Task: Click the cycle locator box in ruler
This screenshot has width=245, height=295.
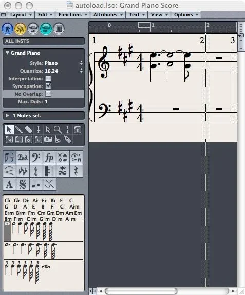Action: click(x=144, y=25)
